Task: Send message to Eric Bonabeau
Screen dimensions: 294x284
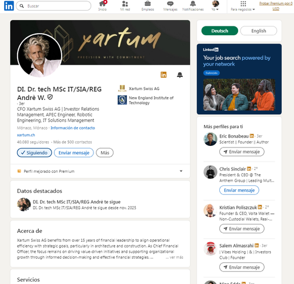Action: click(242, 152)
